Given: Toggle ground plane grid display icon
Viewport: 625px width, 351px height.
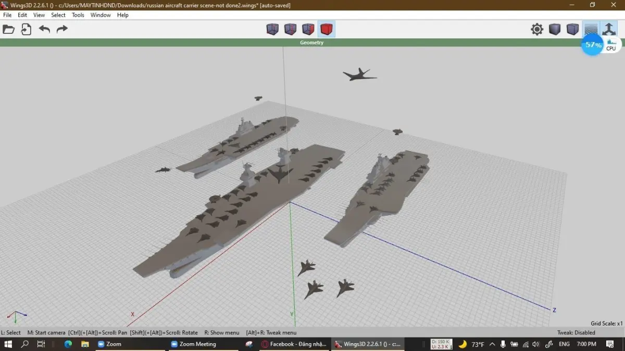Looking at the screenshot, I should point(591,29).
